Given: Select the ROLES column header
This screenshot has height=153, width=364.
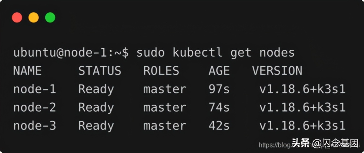Looking at the screenshot, I should pyautogui.click(x=161, y=71).
